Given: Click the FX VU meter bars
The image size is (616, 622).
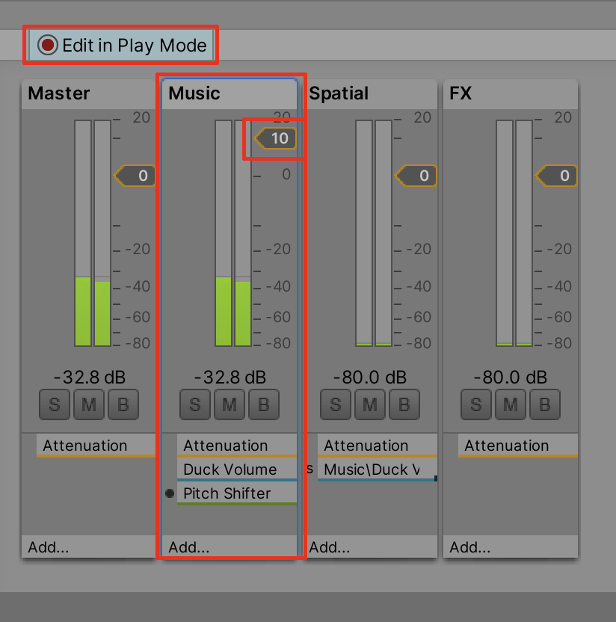Looking at the screenshot, I should tap(514, 233).
